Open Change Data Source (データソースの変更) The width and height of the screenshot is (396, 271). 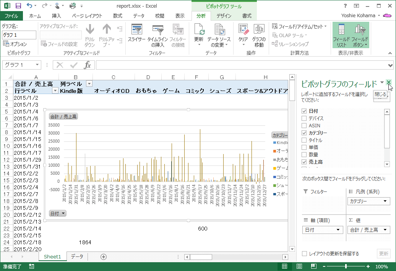click(219, 36)
